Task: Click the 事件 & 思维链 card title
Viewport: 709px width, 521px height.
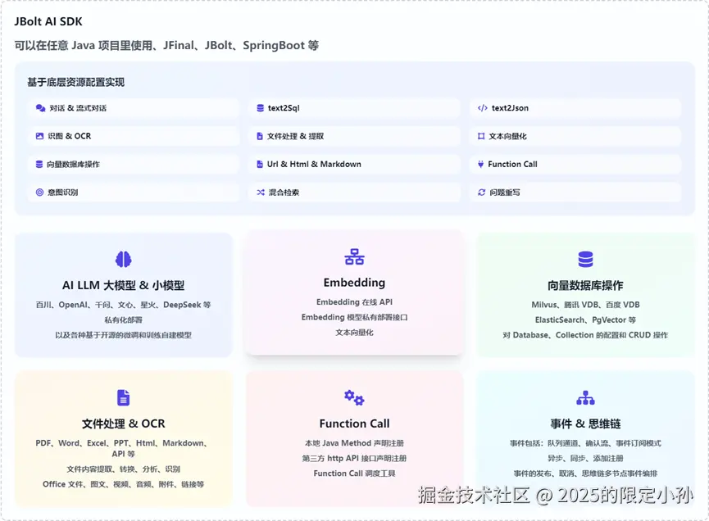Action: (x=585, y=424)
